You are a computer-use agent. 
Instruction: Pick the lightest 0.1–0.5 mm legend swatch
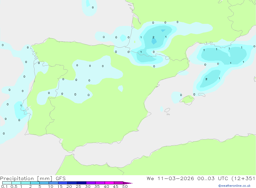tap(7, 183)
